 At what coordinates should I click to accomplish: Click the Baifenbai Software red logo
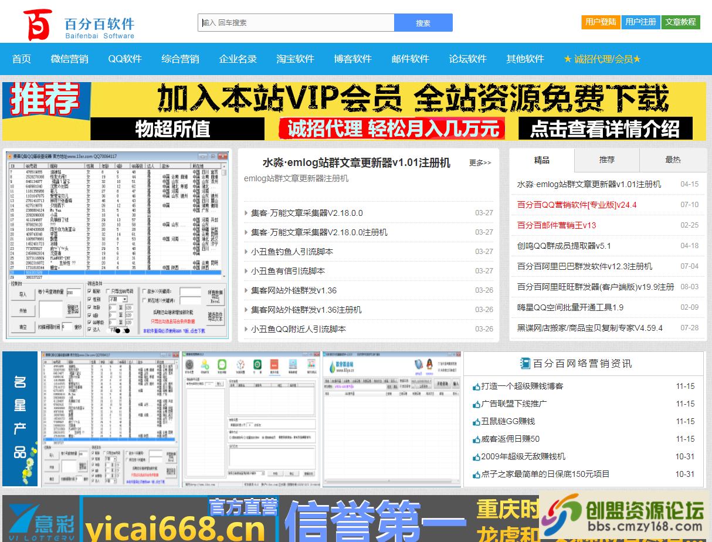tap(38, 25)
